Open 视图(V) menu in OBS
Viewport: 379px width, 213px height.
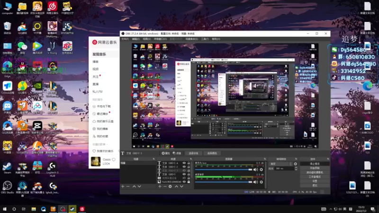coord(147,39)
